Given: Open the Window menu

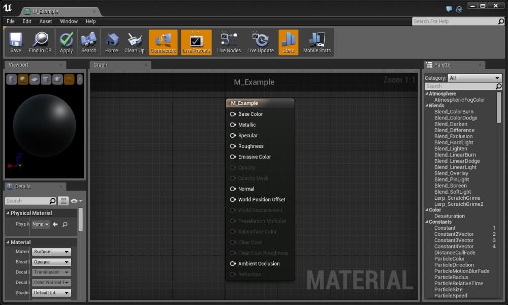Looking at the screenshot, I should click(68, 21).
